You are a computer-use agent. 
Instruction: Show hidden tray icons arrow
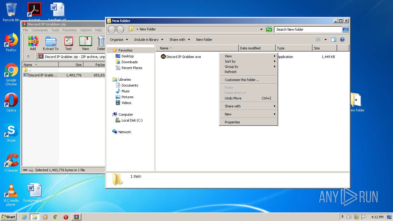pos(342,217)
